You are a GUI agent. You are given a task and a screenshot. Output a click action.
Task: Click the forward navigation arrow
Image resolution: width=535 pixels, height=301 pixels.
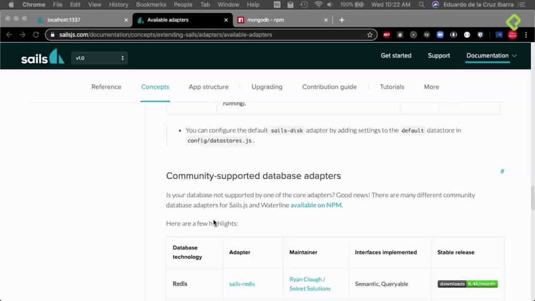21,35
